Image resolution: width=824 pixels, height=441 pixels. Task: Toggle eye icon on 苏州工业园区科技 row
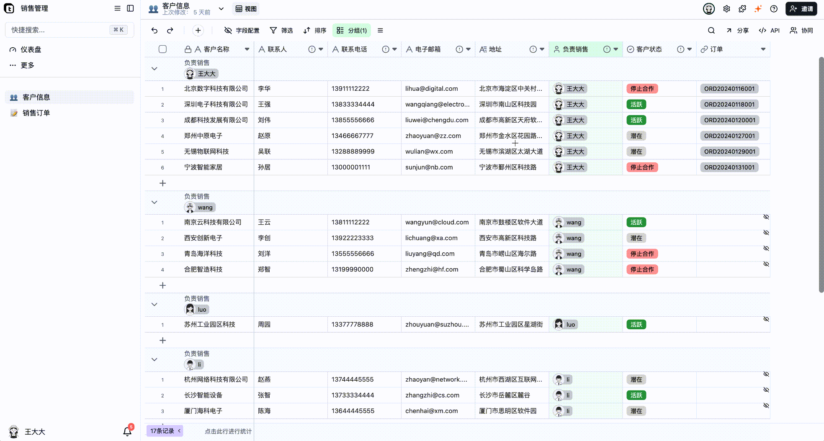pyautogui.click(x=766, y=319)
